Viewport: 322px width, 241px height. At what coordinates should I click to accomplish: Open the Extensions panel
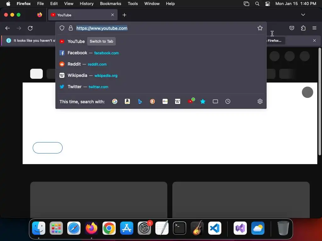303,28
